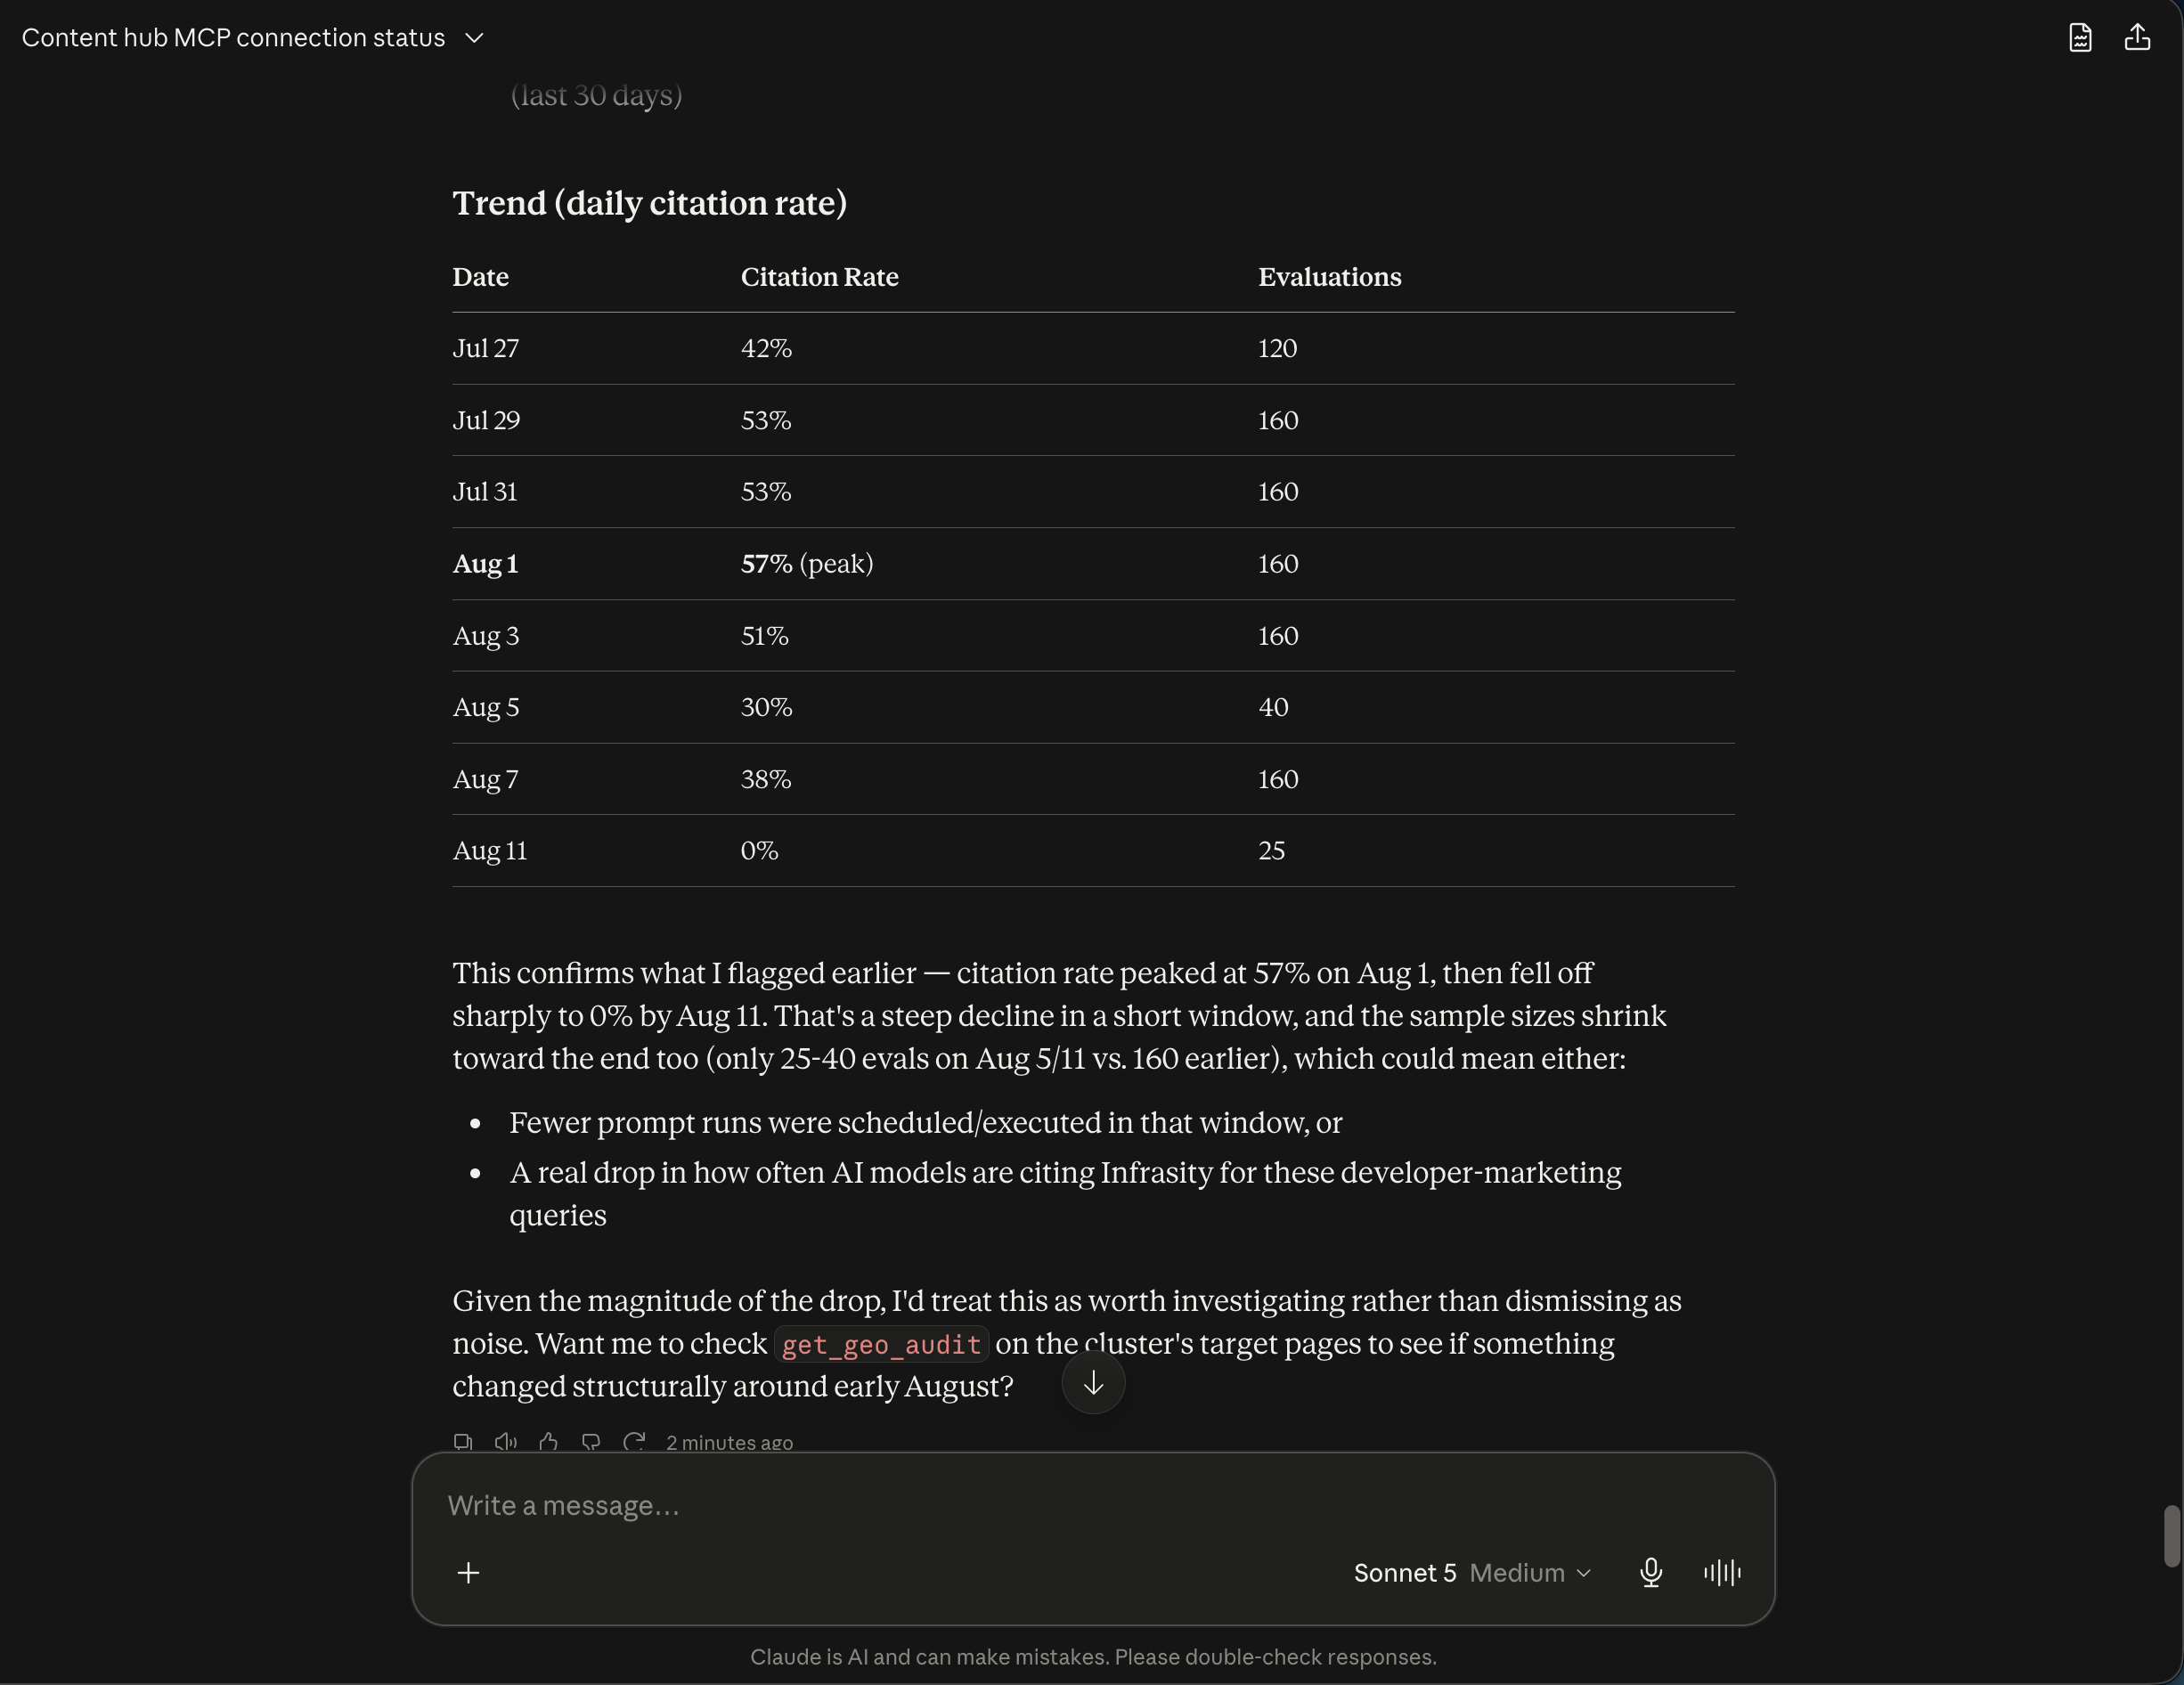Select the "30%" citation rate cell
The image size is (2184, 1685).
[x=767, y=707]
